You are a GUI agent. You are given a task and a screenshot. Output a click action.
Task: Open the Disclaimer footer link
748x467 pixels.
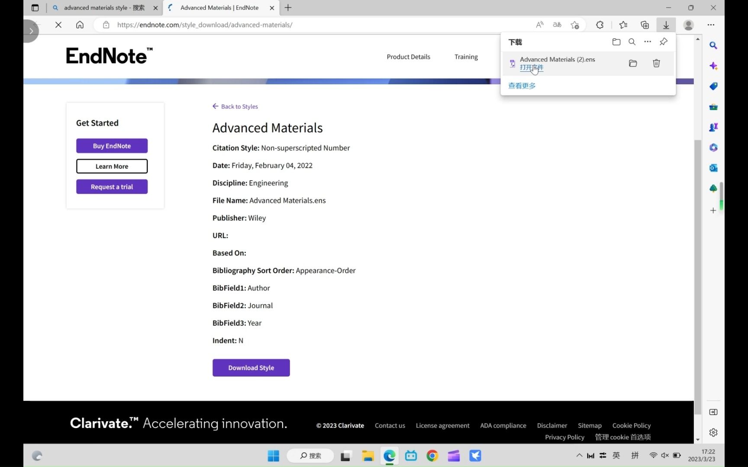point(552,425)
